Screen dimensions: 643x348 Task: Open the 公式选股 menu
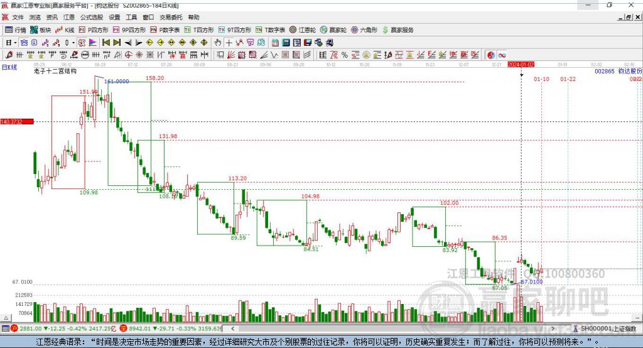92,17
